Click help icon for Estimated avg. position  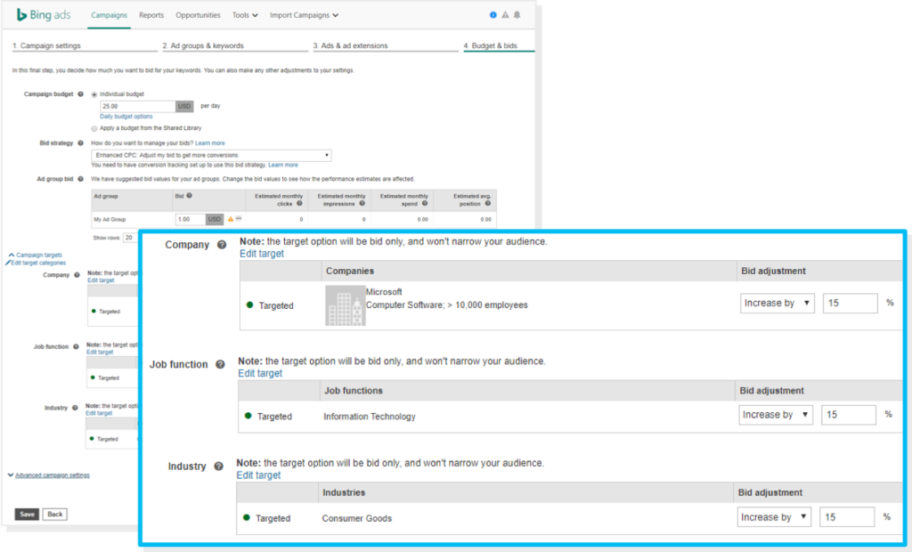[x=487, y=204]
